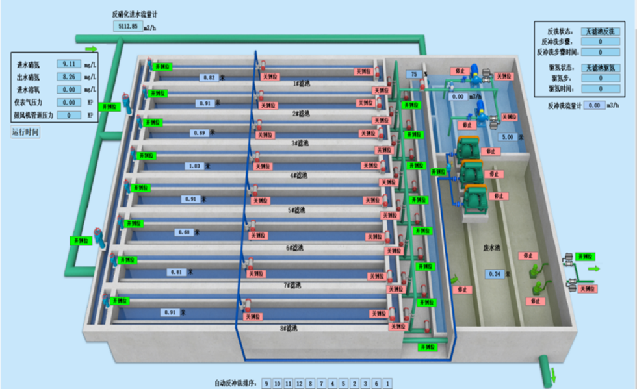Click the green outflow arrow beside outlet valves
Image resolution: width=637 pixels, height=389 pixels.
594,268
